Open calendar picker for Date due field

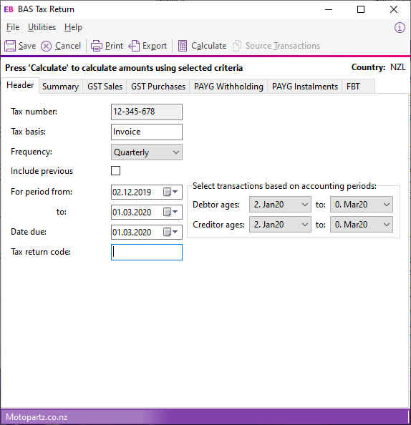point(170,232)
